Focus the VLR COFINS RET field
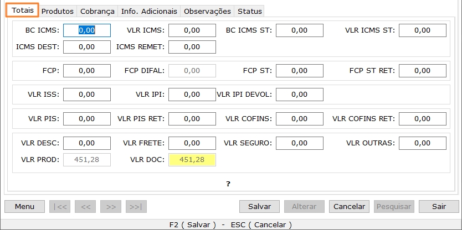462x230 pixels. pos(422,119)
